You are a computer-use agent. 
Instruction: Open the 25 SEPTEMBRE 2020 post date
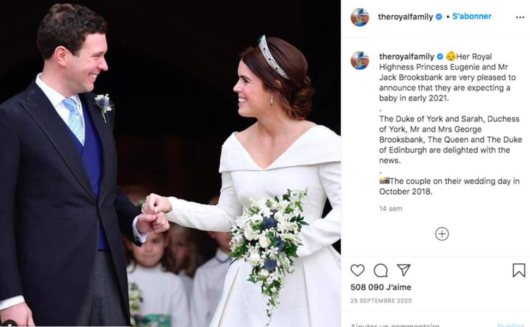pos(381,301)
